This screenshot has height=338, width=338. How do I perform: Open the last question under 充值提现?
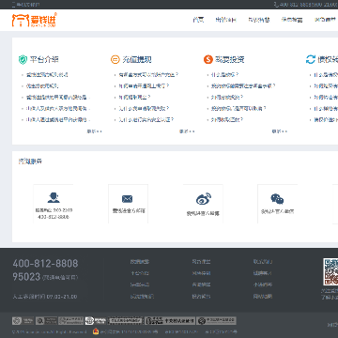(146, 120)
